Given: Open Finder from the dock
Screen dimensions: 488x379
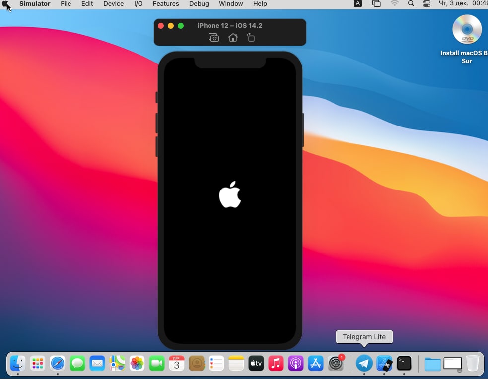Looking at the screenshot, I should click(x=18, y=363).
